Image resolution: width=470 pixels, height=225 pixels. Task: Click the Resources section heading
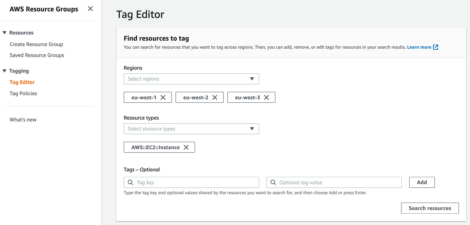(21, 33)
